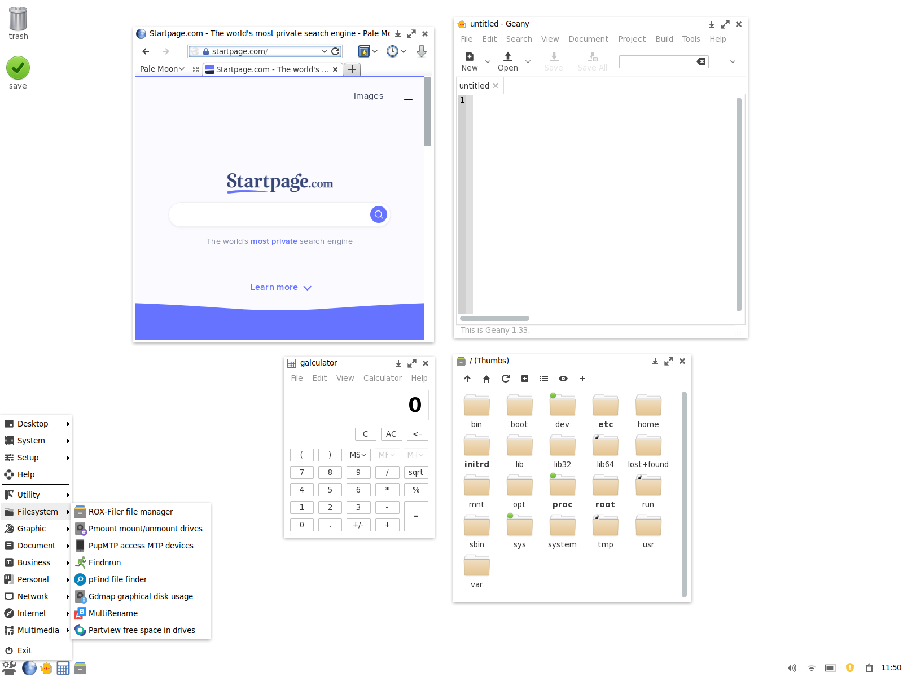Viewport: 903px width, 677px height.
Task: Open the network tray icon
Action: (812, 668)
